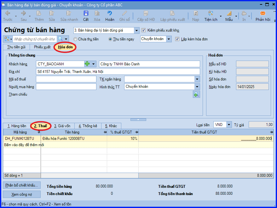Click magnifier search icon for chứng từ chuyển kho

pos(61,39)
